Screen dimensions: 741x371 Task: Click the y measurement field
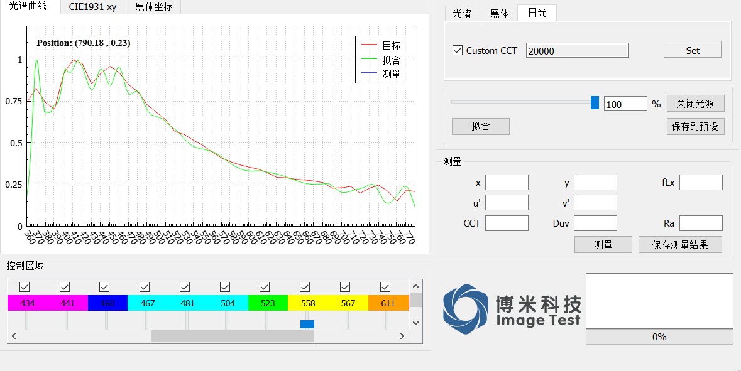click(595, 182)
